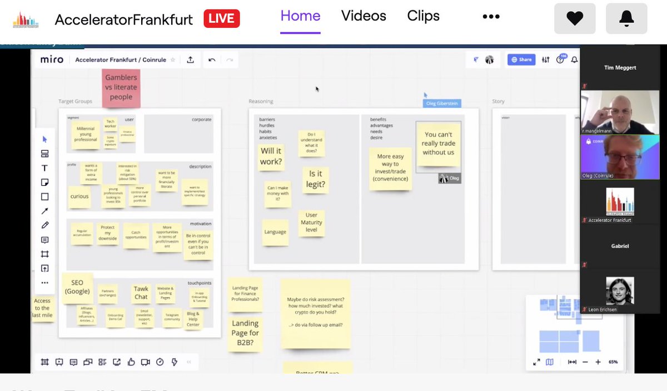Select the Text tool in Miro toolbar
The width and height of the screenshot is (667, 391).
[46, 169]
